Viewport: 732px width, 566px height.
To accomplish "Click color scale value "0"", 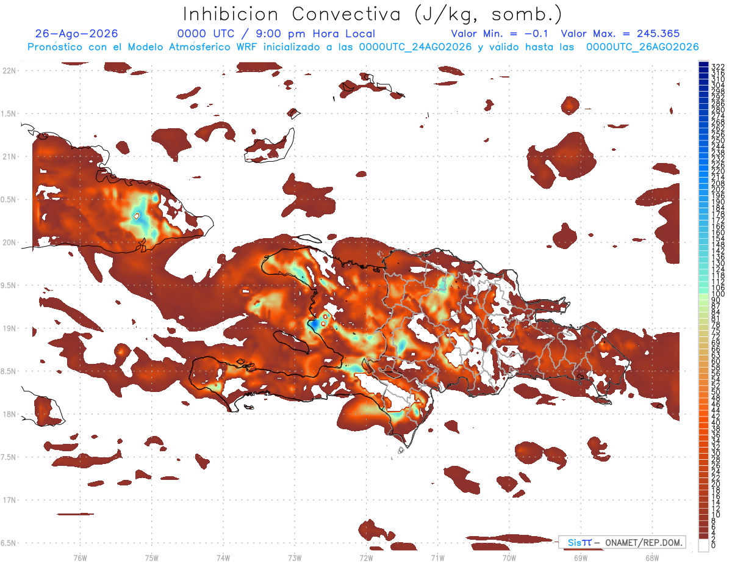I will [714, 545].
